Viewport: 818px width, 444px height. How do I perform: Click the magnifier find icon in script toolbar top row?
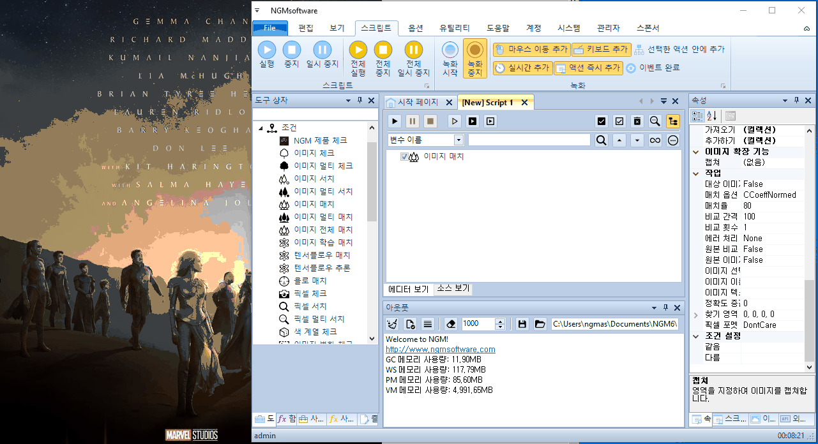click(x=655, y=121)
